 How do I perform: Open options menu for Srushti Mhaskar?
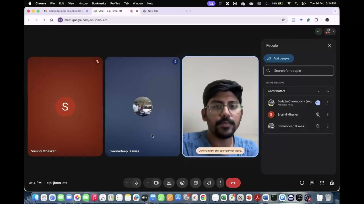tap(328, 114)
